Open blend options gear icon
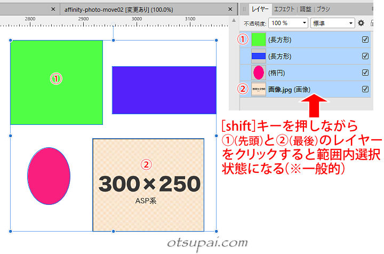Screen dimensions: 384x254 click(x=361, y=23)
